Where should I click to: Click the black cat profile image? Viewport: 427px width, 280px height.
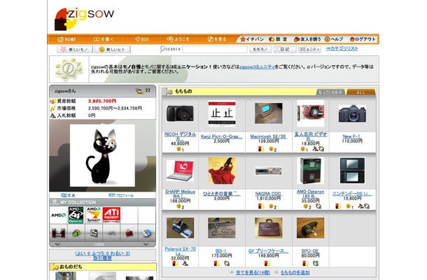pos(102,155)
